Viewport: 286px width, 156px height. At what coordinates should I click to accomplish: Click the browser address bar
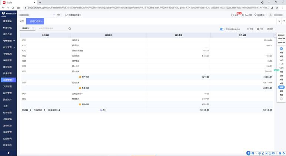[x=148, y=8]
